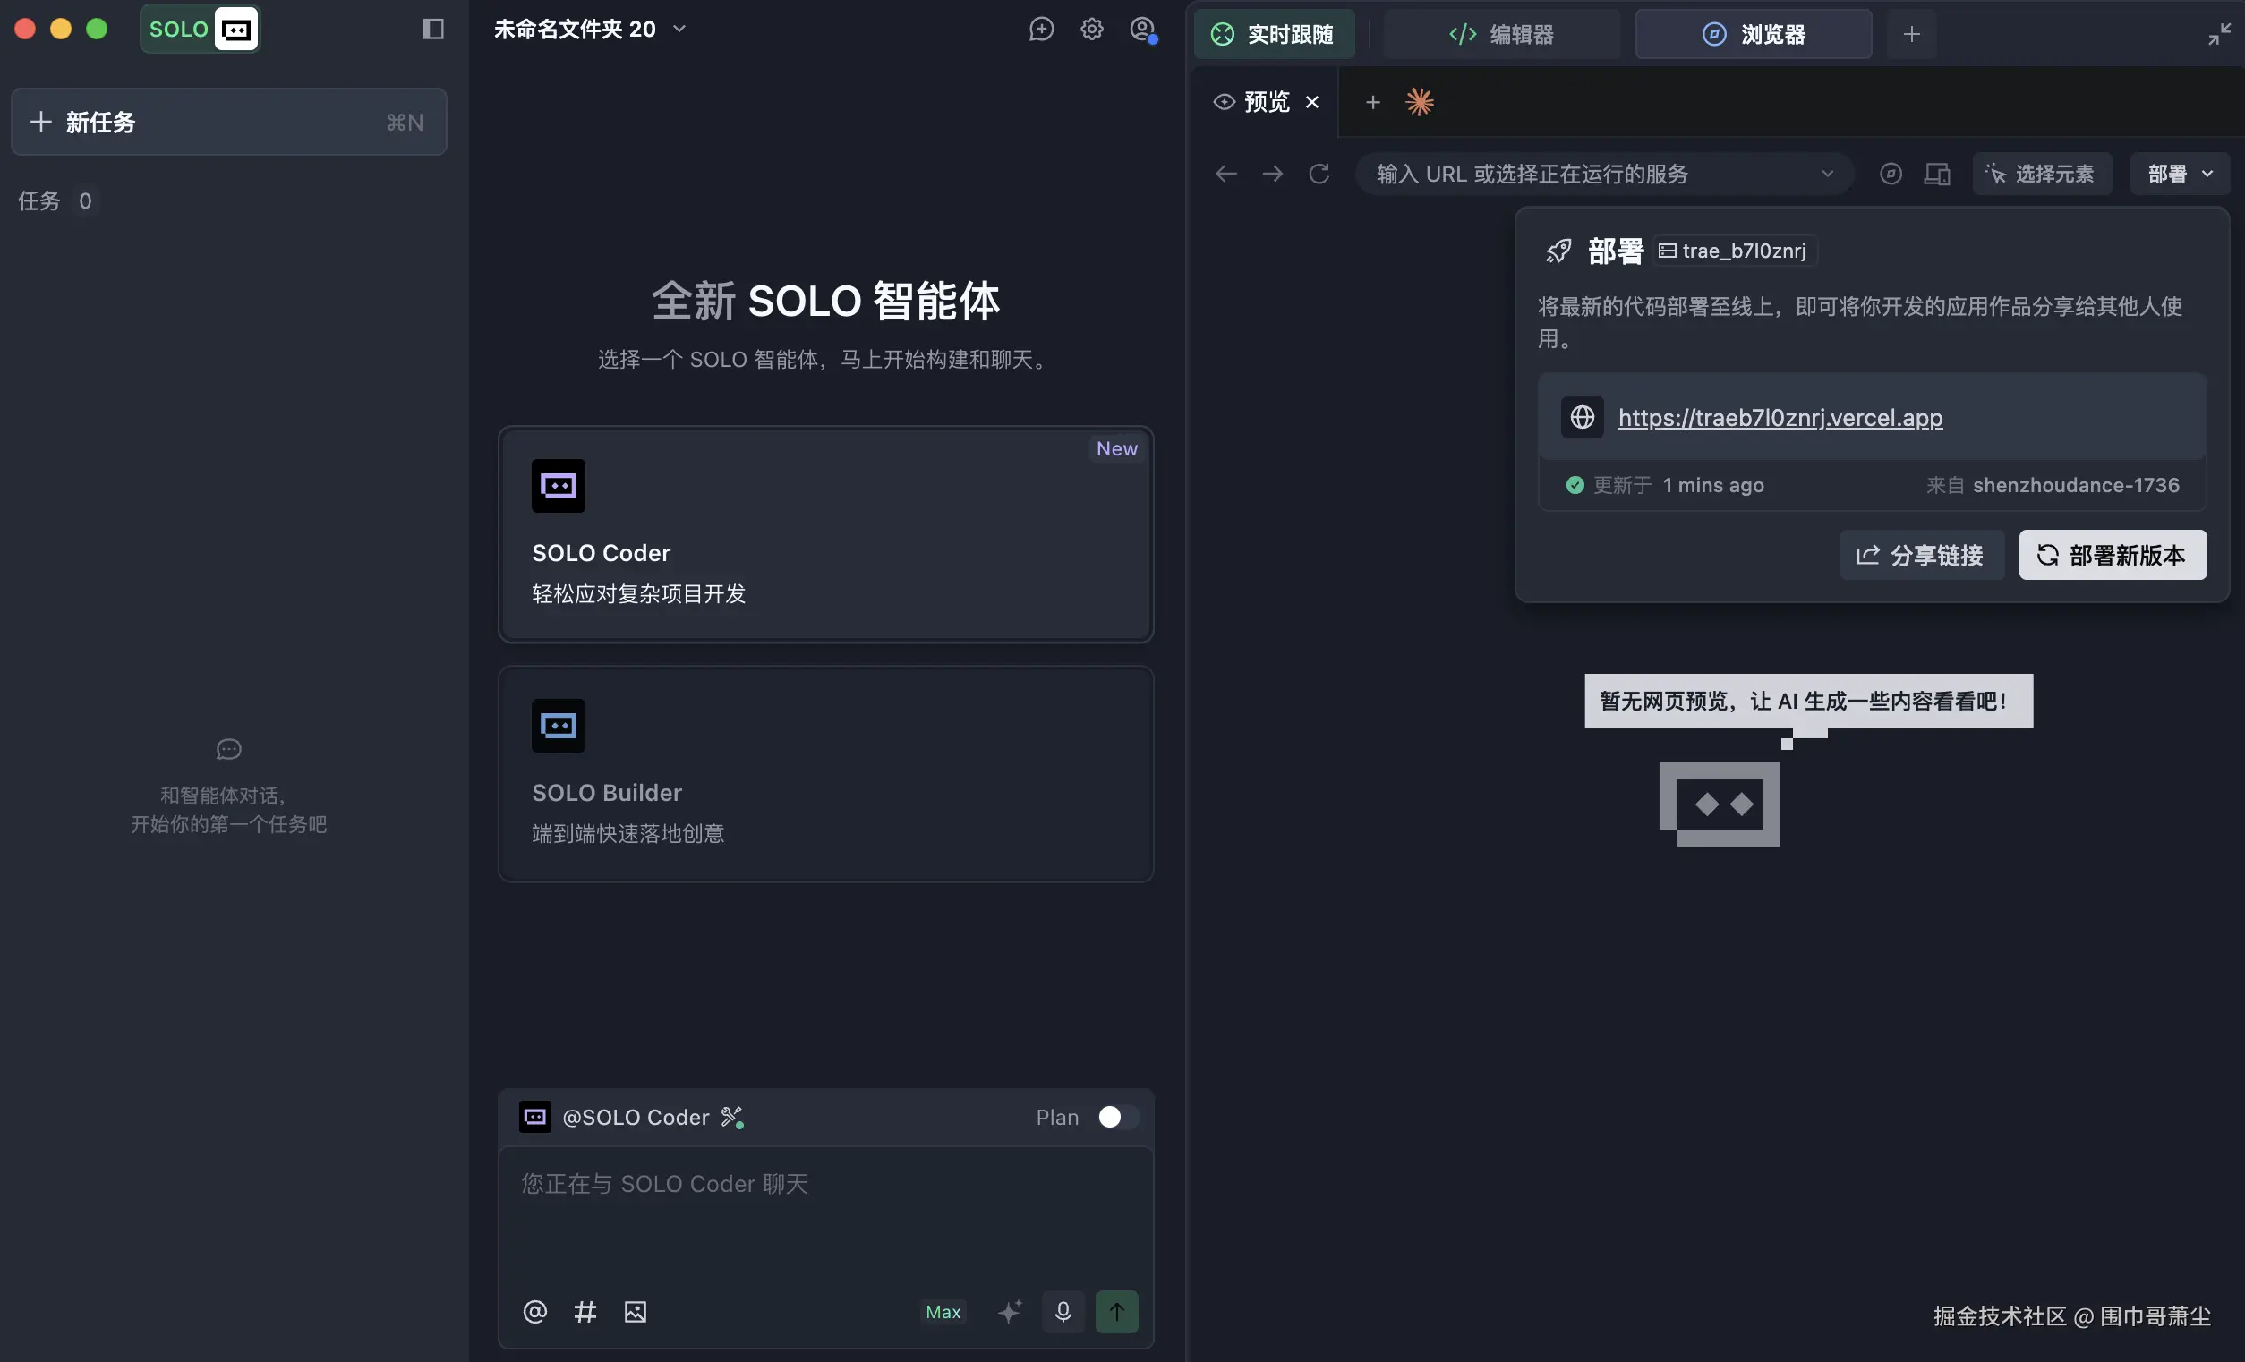The height and width of the screenshot is (1362, 2245).
Task: Expand the 未命名文件夹 20 folder dropdown
Action: coord(679,29)
